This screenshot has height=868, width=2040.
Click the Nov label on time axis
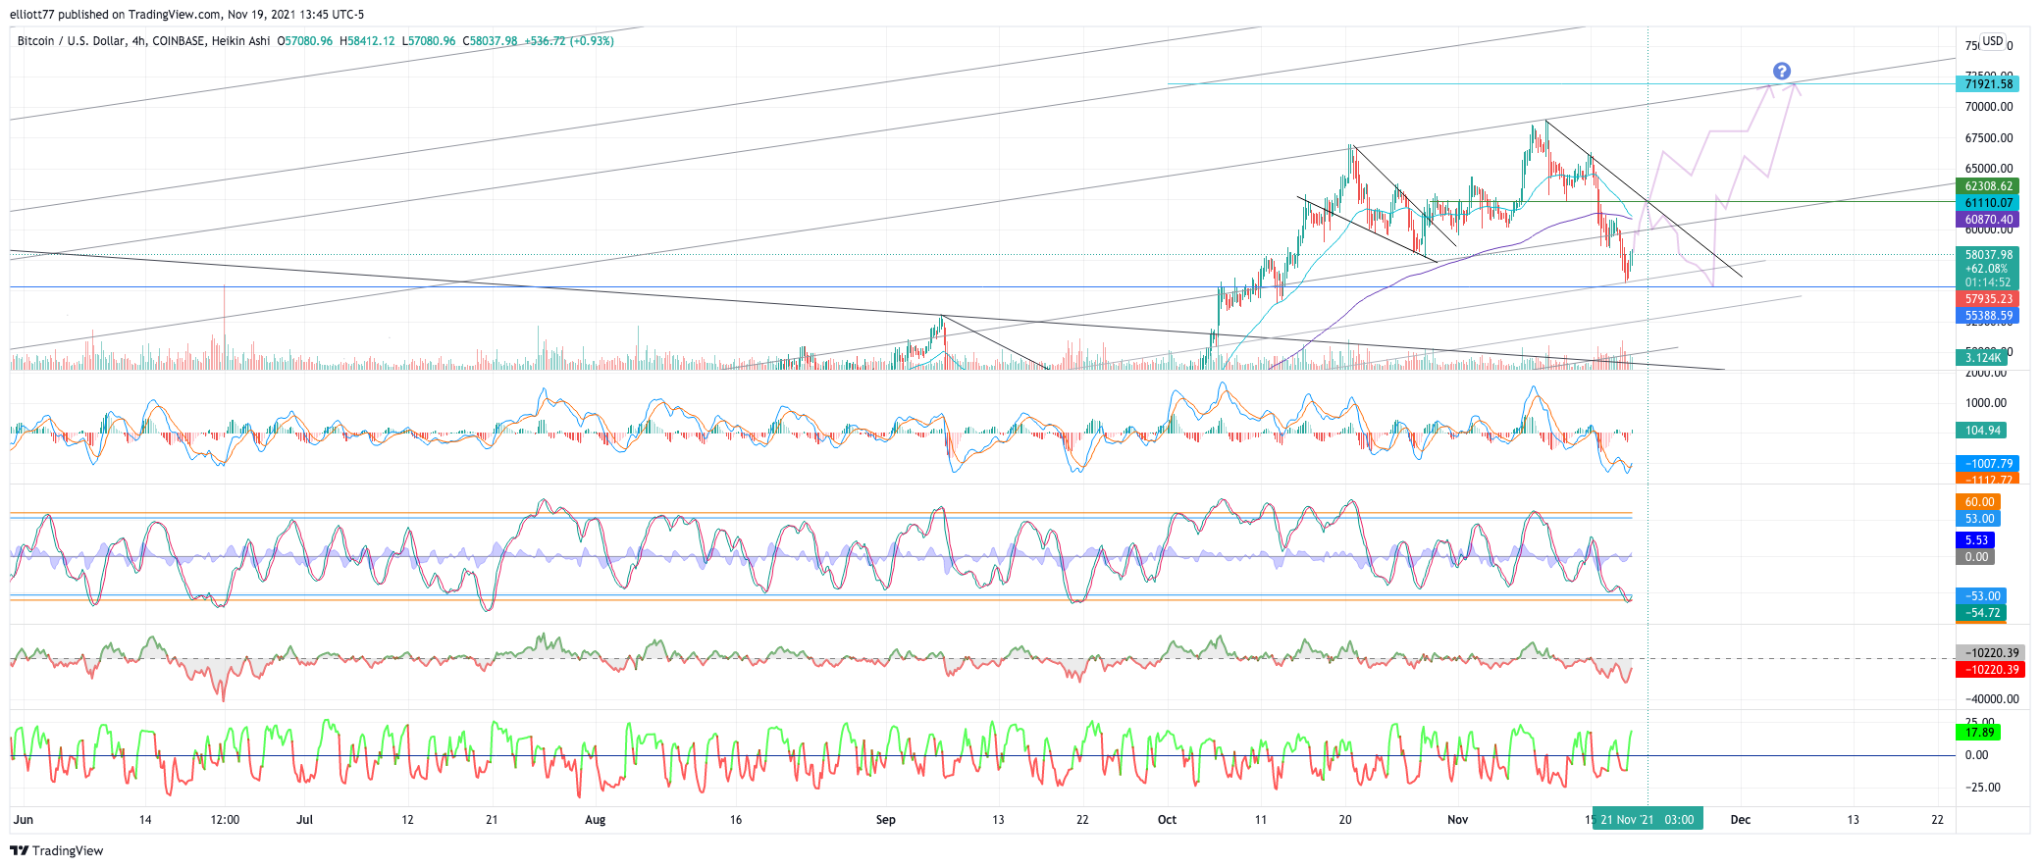click(x=1457, y=820)
